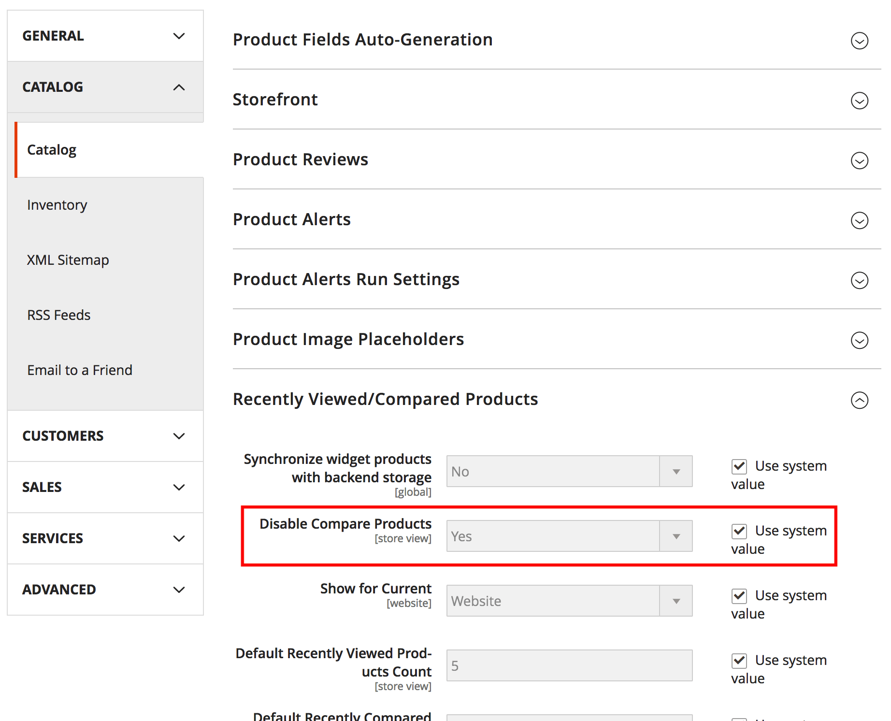Screen dimensions: 891x721
Task: Open Email to a Friend settings
Action: click(80, 370)
